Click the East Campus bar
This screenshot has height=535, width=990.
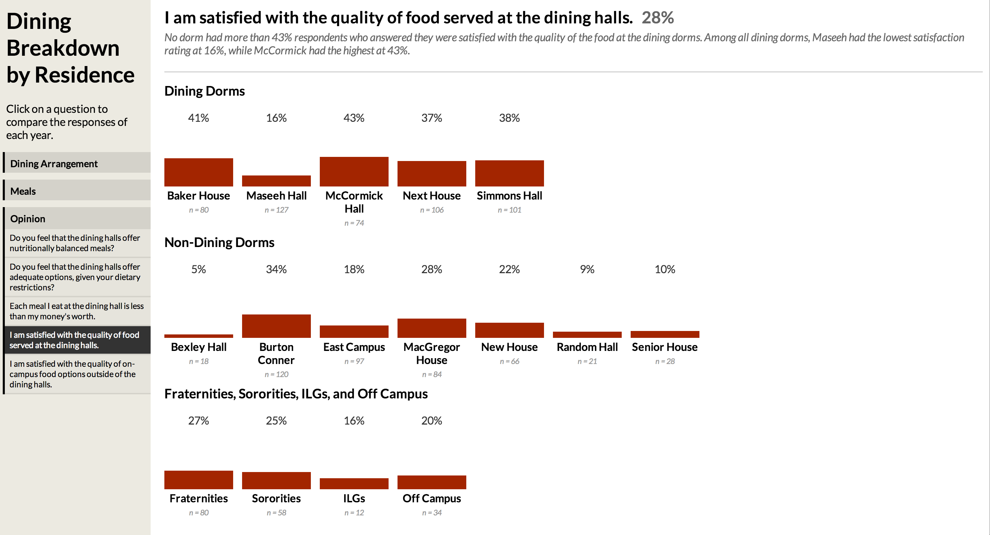pyautogui.click(x=354, y=332)
